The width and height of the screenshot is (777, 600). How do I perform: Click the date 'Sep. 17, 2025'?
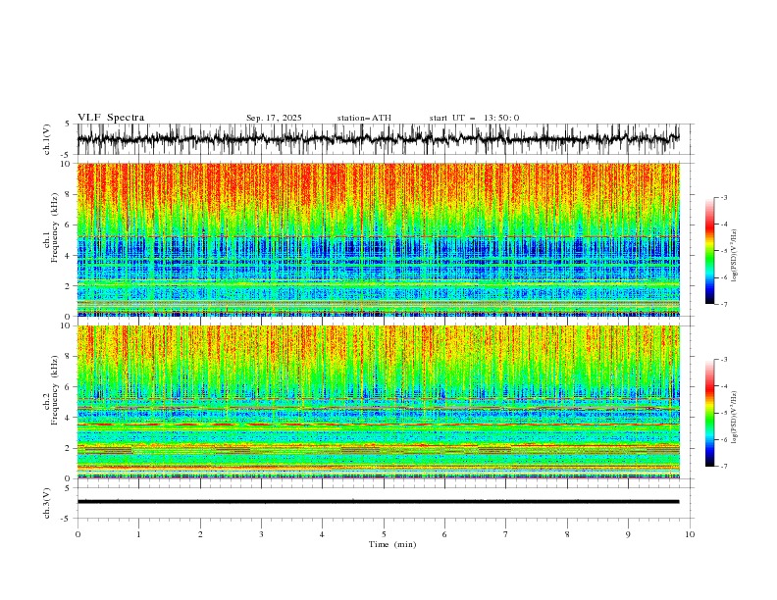coord(274,118)
